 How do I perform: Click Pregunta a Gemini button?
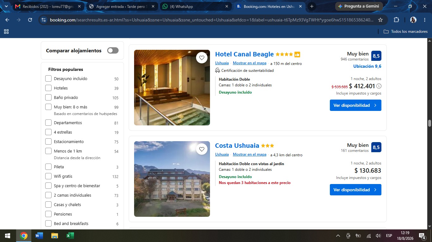[x=359, y=6]
